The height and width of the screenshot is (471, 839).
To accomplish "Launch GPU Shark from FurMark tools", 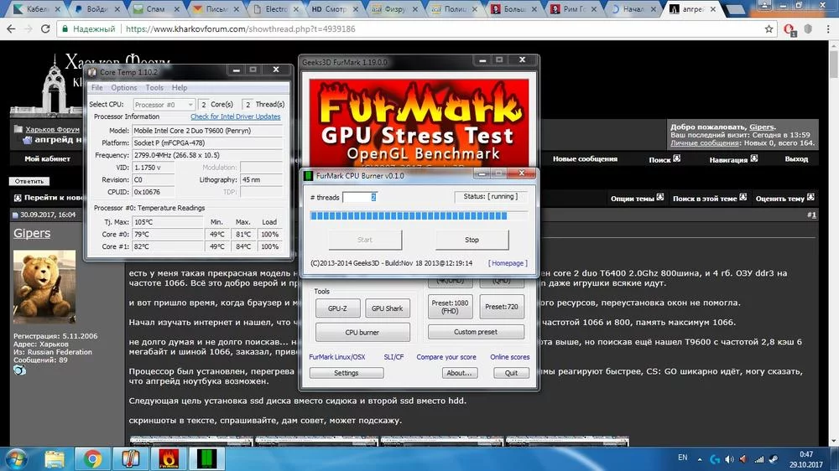I will (x=387, y=308).
